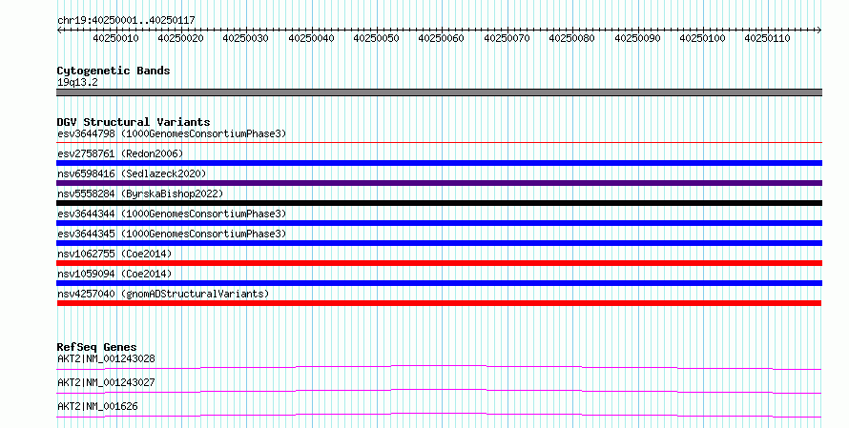Open variant label nsv6598416 (Sedlazeck2020)

click(132, 173)
